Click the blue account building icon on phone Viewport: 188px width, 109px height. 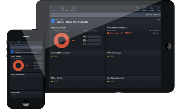click(x=12, y=51)
